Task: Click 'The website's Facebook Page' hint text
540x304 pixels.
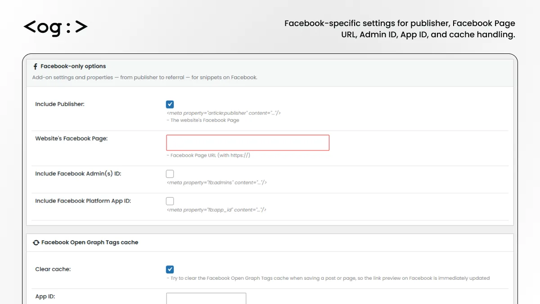Action: (203, 120)
